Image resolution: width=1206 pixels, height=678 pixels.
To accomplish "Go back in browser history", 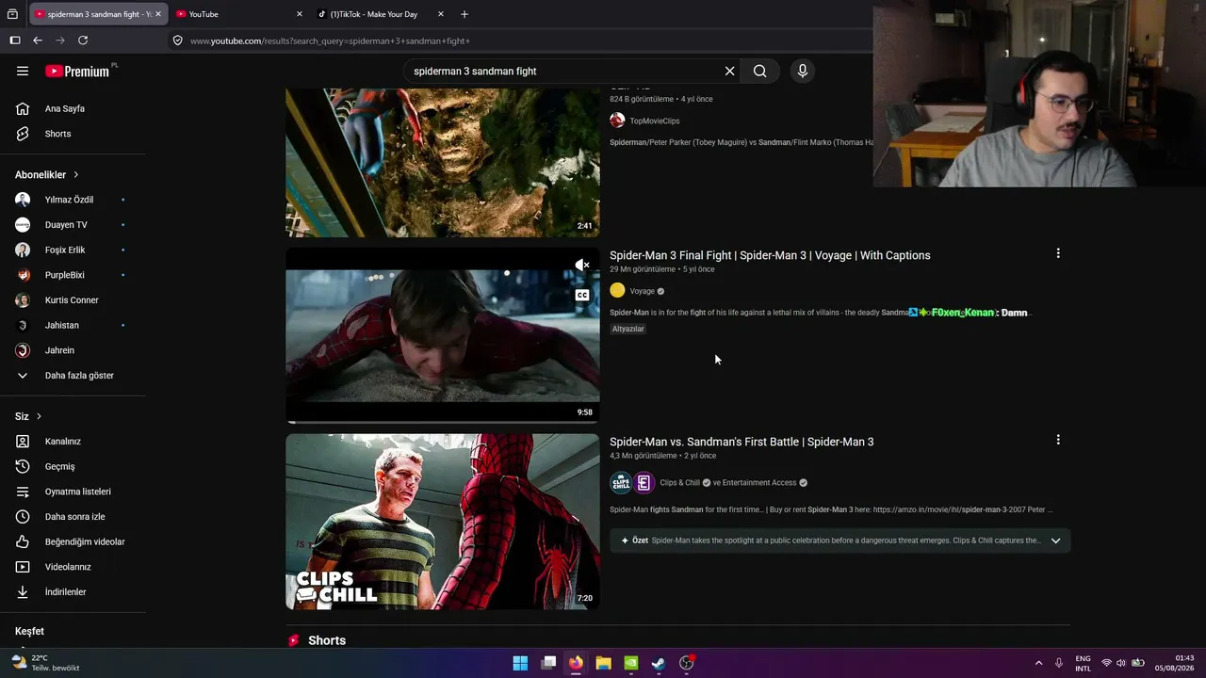I will (x=38, y=40).
